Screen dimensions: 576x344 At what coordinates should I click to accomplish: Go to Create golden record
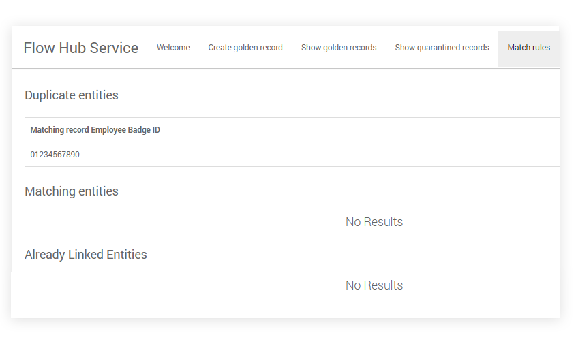(x=245, y=48)
